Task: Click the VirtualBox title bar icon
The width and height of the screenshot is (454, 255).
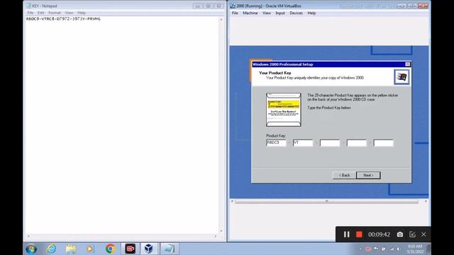Action: pos(233,6)
